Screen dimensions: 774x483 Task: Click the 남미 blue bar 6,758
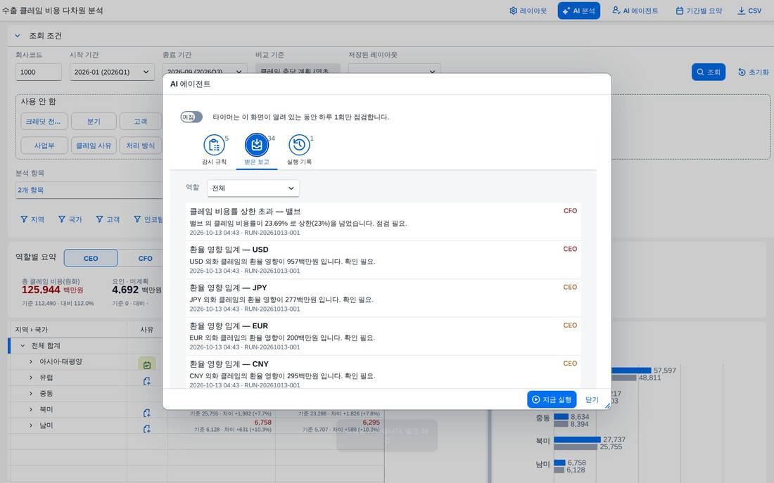tap(559, 463)
